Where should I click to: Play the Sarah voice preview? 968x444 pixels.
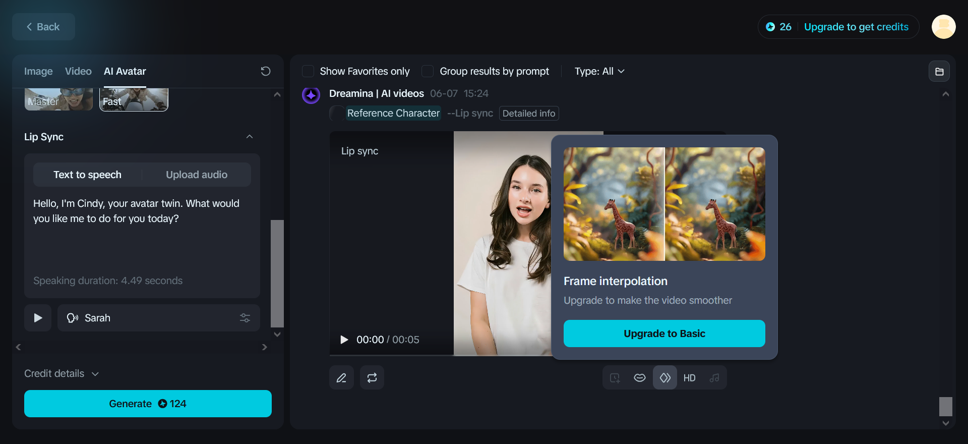click(x=38, y=318)
